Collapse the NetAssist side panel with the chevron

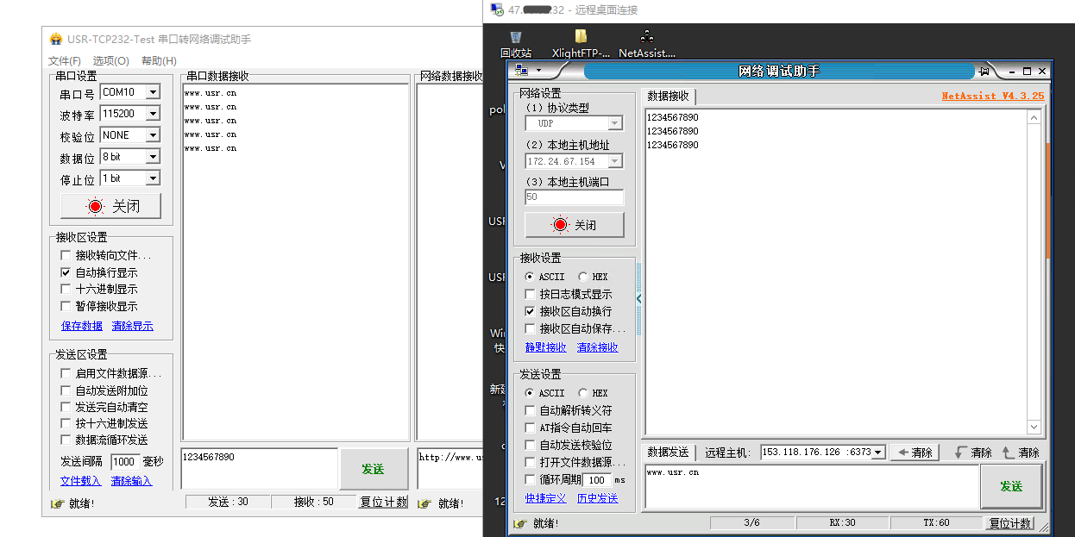pyautogui.click(x=638, y=299)
